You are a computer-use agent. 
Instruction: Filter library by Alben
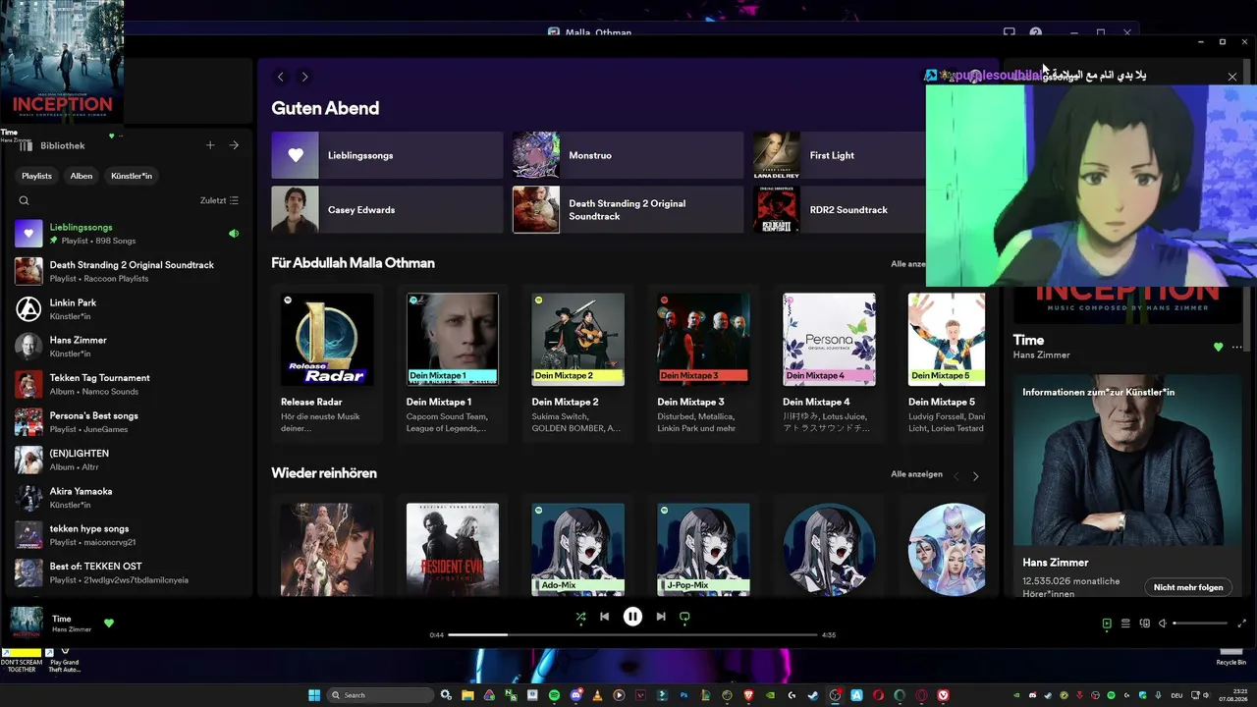[x=82, y=176]
